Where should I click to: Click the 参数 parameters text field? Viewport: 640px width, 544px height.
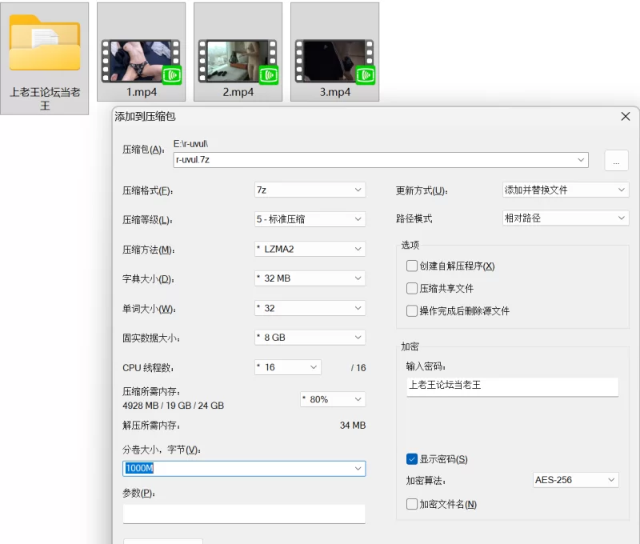point(244,514)
